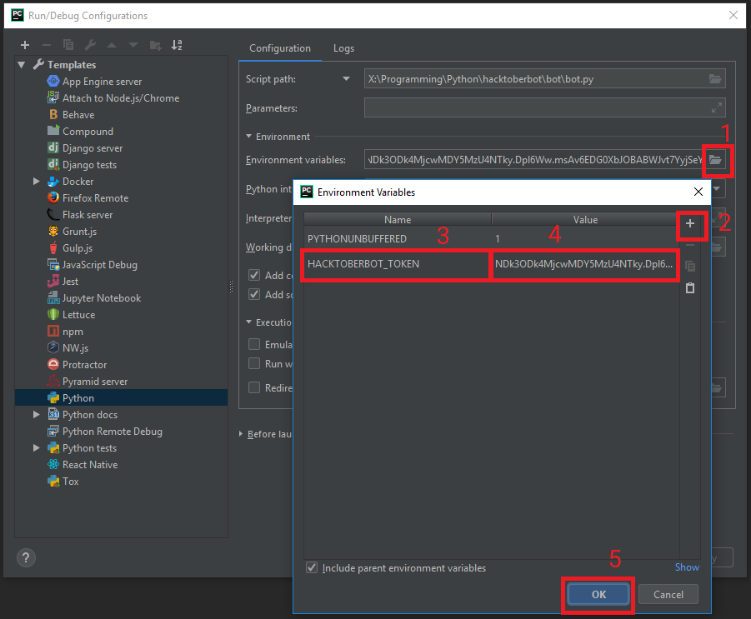This screenshot has height=619, width=751.
Task: Click the copy configuration icon
Action: 68,45
